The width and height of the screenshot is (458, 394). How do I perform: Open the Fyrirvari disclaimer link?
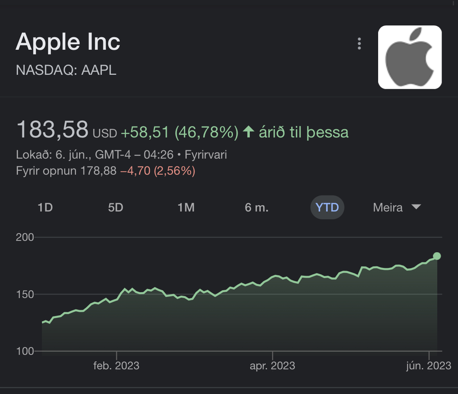click(206, 155)
